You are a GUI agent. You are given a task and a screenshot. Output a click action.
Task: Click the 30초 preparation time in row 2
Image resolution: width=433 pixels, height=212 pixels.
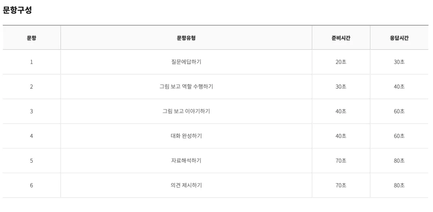(x=341, y=87)
